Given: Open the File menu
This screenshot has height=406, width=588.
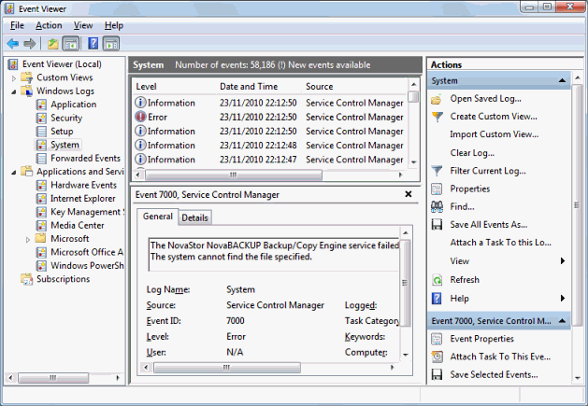Looking at the screenshot, I should (x=17, y=25).
